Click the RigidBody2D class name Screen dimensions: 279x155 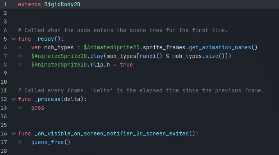click(62, 4)
